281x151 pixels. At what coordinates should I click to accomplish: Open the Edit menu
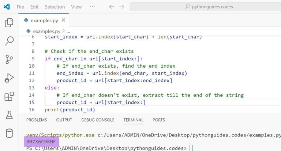[x=34, y=7]
